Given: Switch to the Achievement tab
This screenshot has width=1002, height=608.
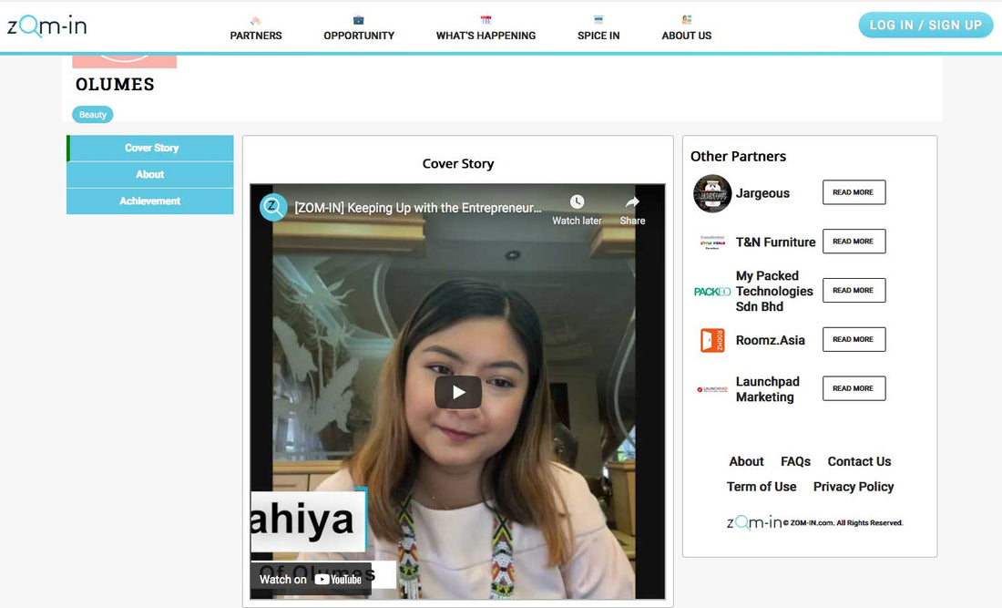Looking at the screenshot, I should pos(150,201).
